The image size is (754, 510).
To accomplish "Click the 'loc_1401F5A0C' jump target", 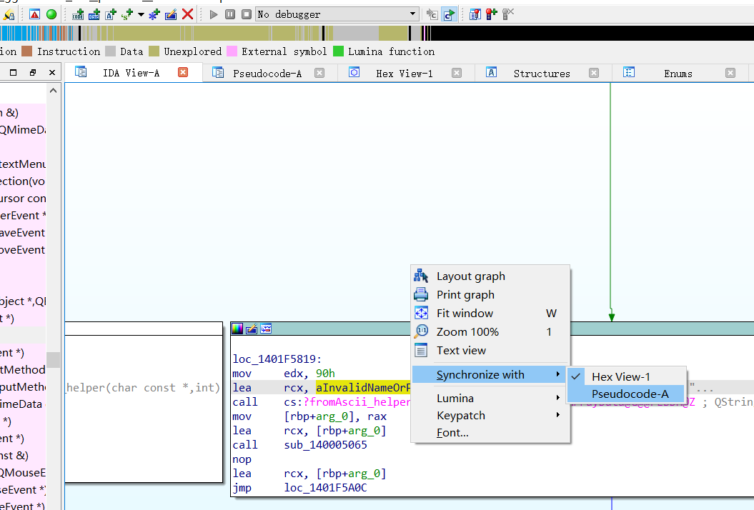I will point(326,487).
